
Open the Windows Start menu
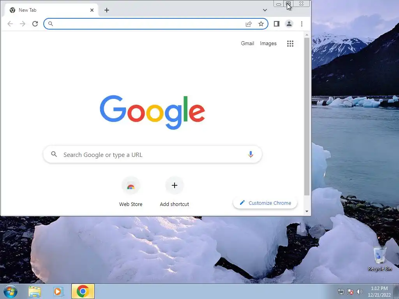pyautogui.click(x=11, y=291)
